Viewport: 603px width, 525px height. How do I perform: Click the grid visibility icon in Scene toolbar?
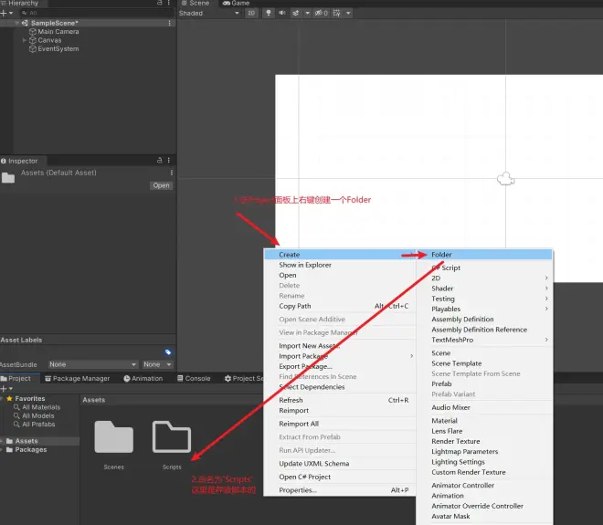(336, 13)
